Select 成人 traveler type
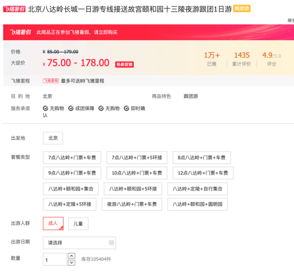The width and height of the screenshot is (294, 273). click(x=53, y=224)
